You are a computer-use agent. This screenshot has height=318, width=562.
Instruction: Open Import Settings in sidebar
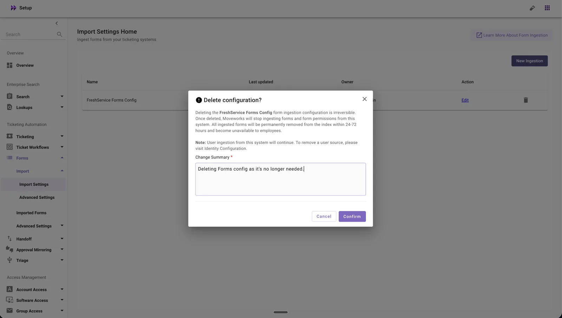tap(33, 184)
